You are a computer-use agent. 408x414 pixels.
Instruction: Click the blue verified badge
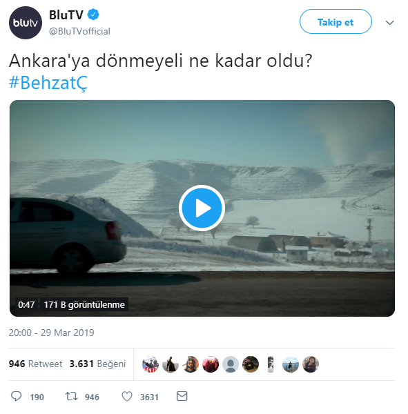93,14
